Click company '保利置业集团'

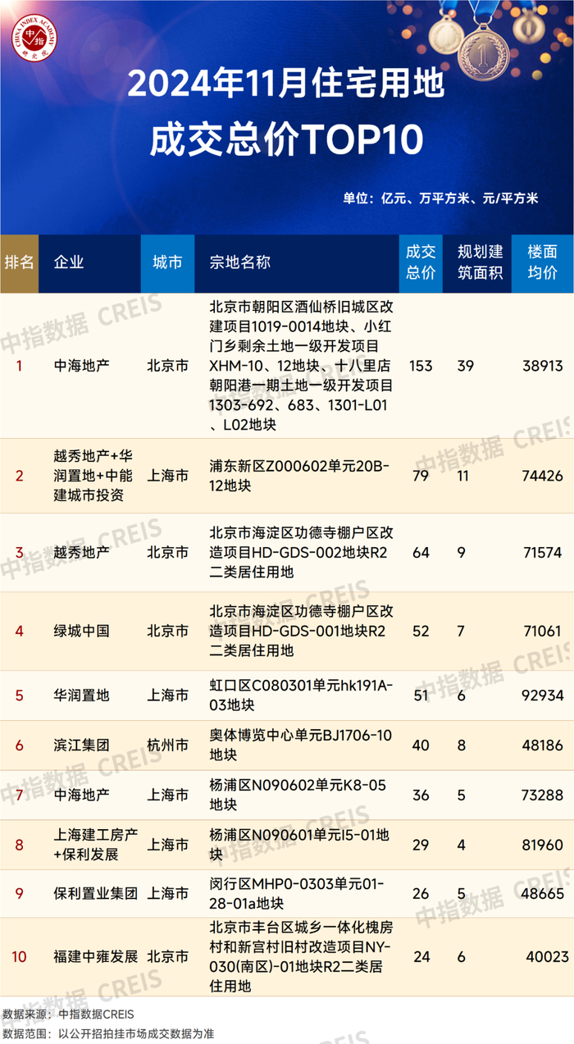pos(94,893)
